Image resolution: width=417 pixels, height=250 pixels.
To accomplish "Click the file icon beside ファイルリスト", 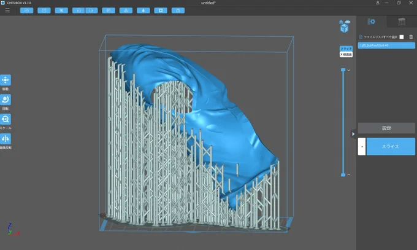I will pyautogui.click(x=361, y=37).
